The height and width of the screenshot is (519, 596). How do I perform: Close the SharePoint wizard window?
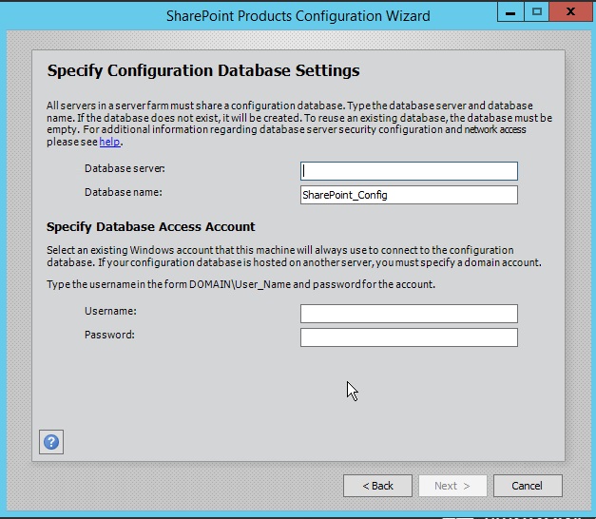571,13
